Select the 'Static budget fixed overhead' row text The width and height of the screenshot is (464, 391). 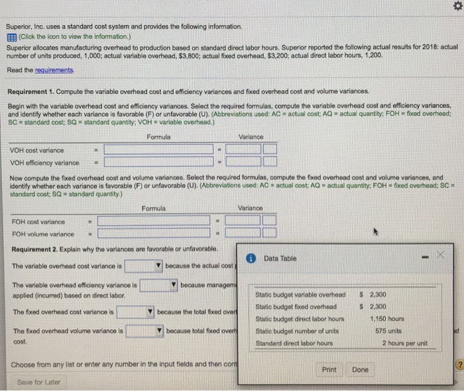[296, 307]
